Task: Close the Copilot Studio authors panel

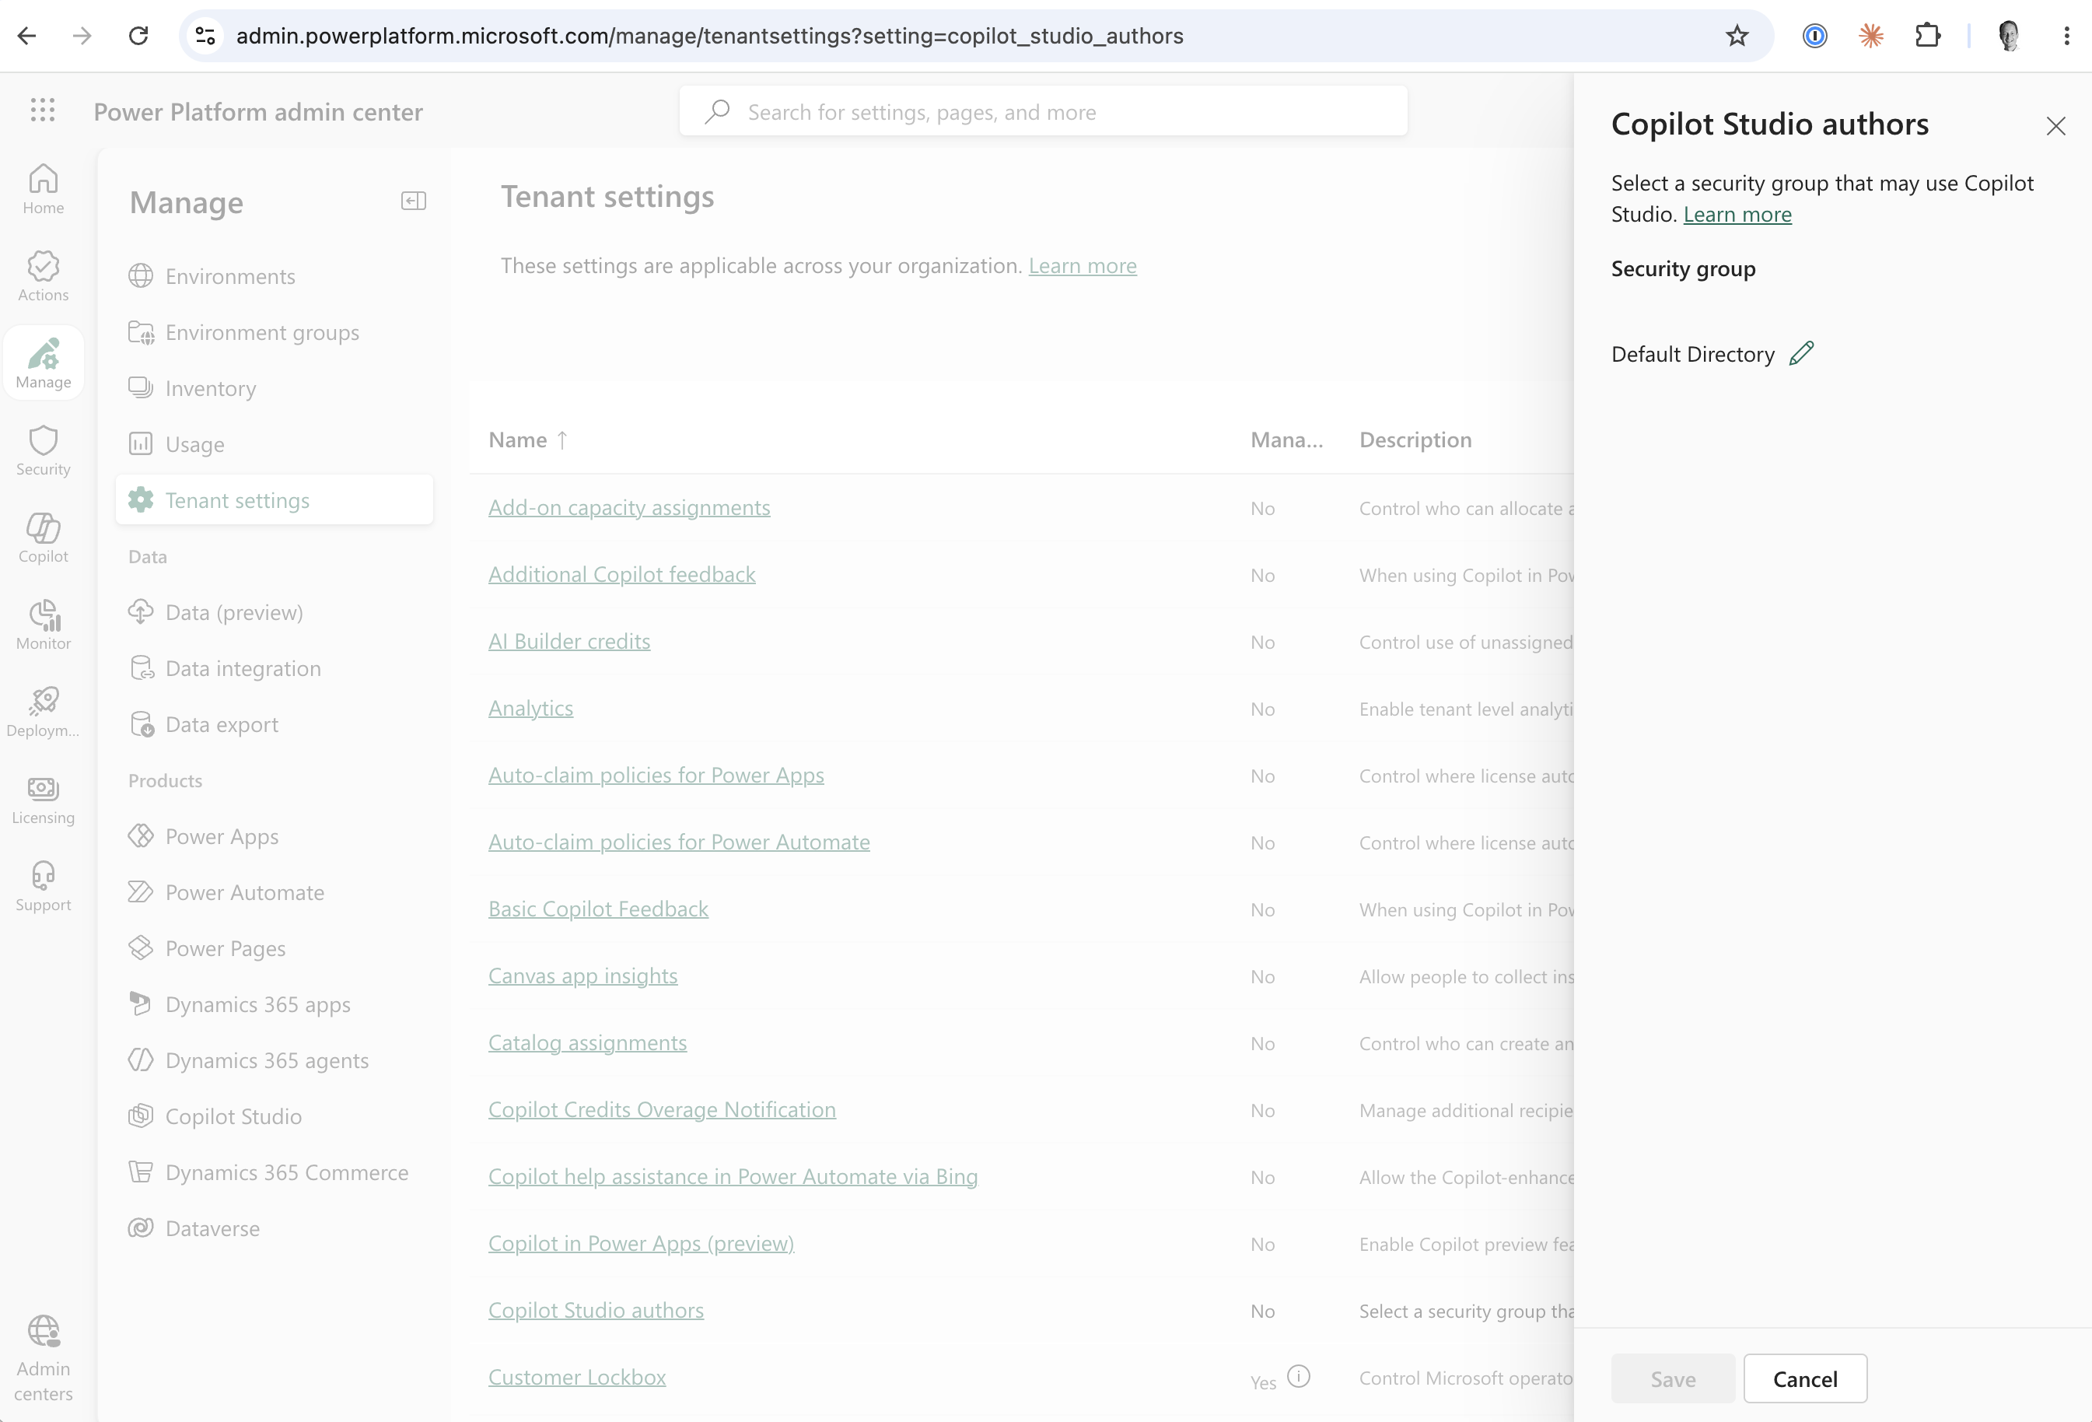Action: point(2055,125)
